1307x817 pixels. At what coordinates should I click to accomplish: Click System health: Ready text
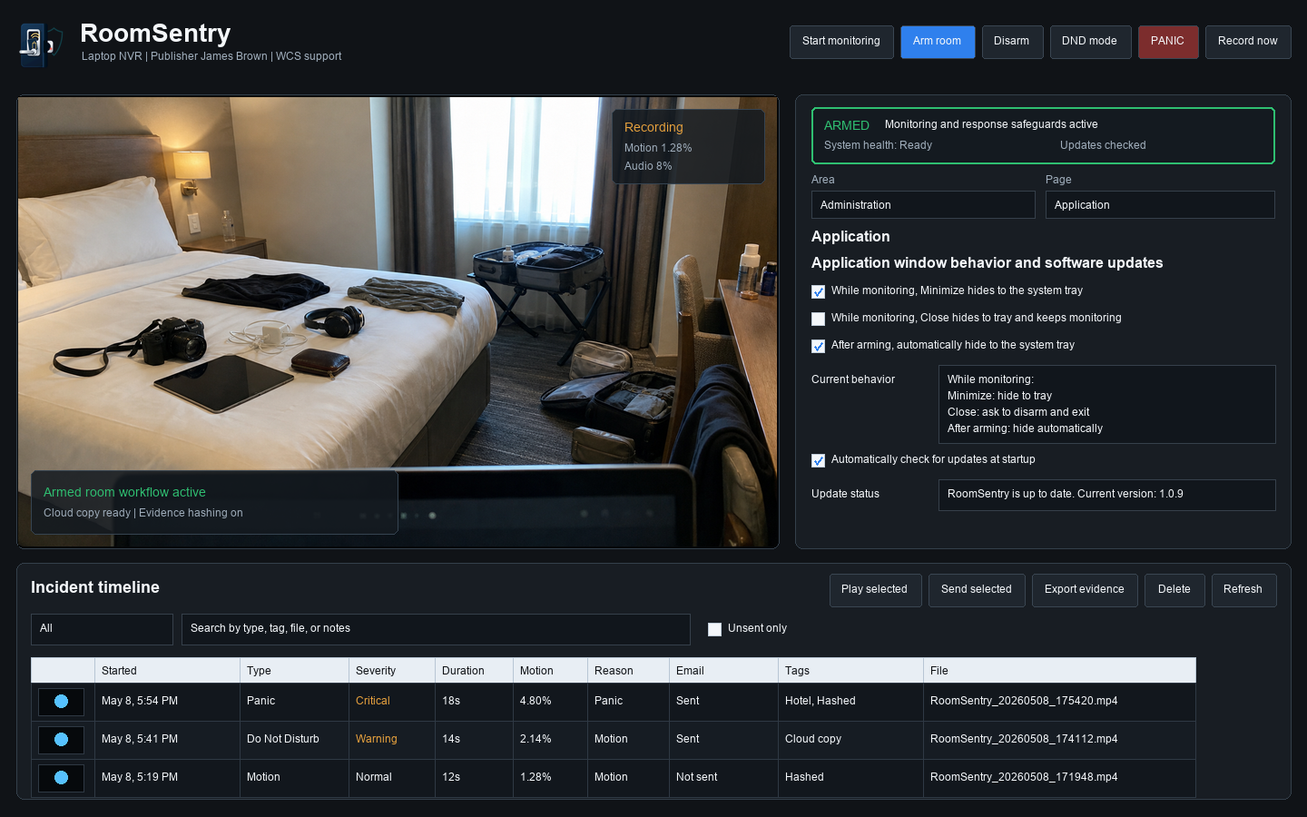(878, 146)
